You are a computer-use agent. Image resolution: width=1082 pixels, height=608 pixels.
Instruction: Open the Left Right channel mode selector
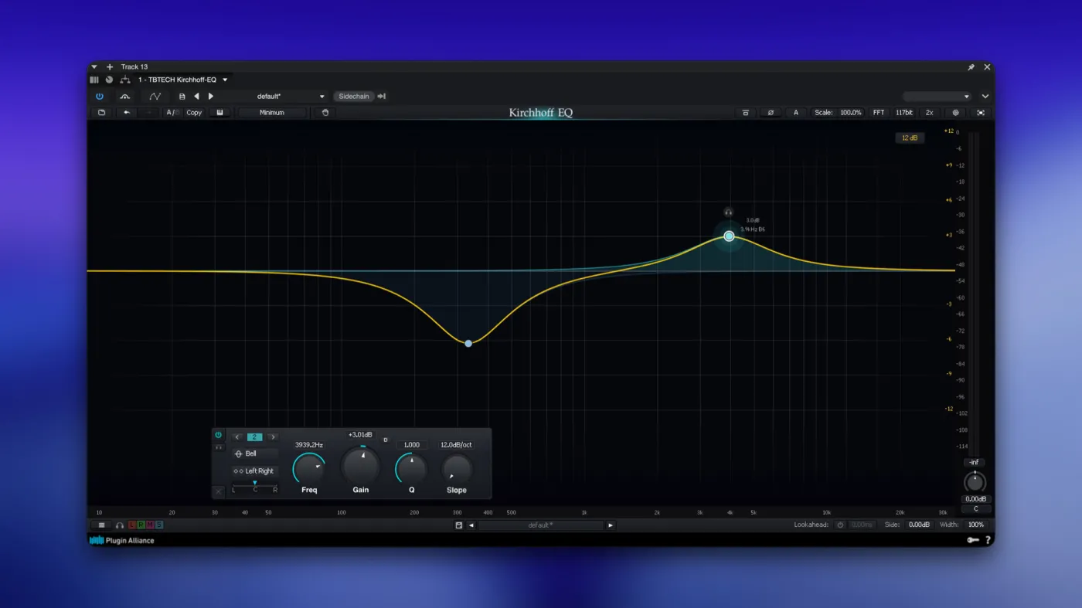pyautogui.click(x=255, y=471)
